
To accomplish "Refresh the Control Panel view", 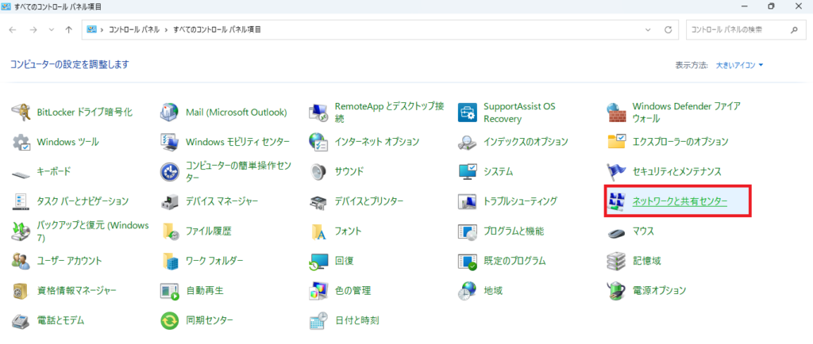I will coord(669,29).
